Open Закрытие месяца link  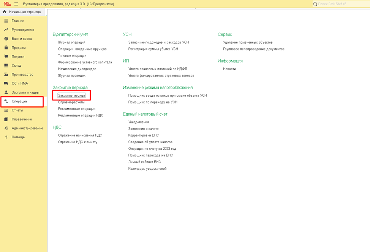(71, 95)
